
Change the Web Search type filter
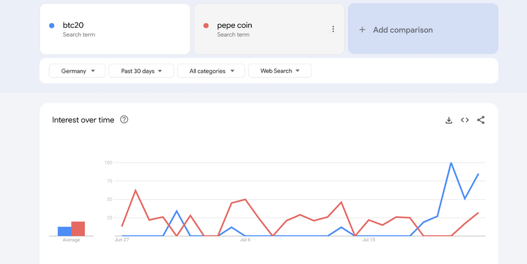tap(280, 71)
